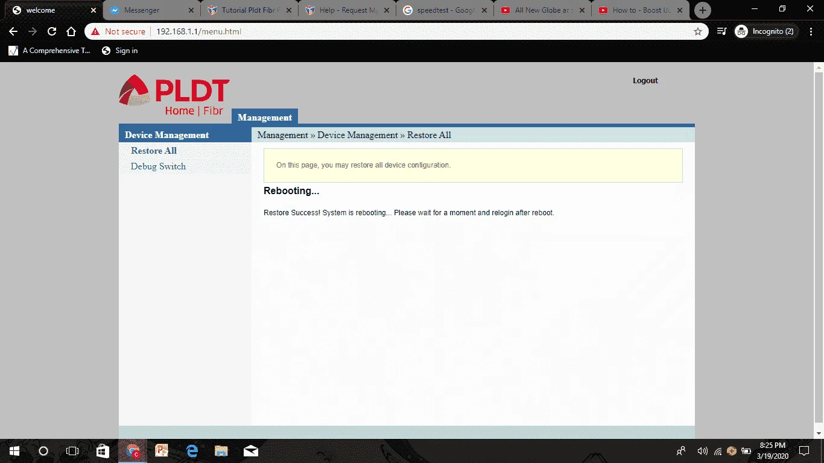Open Internet Explorer from taskbar
This screenshot has height=463, width=824.
tap(192, 450)
